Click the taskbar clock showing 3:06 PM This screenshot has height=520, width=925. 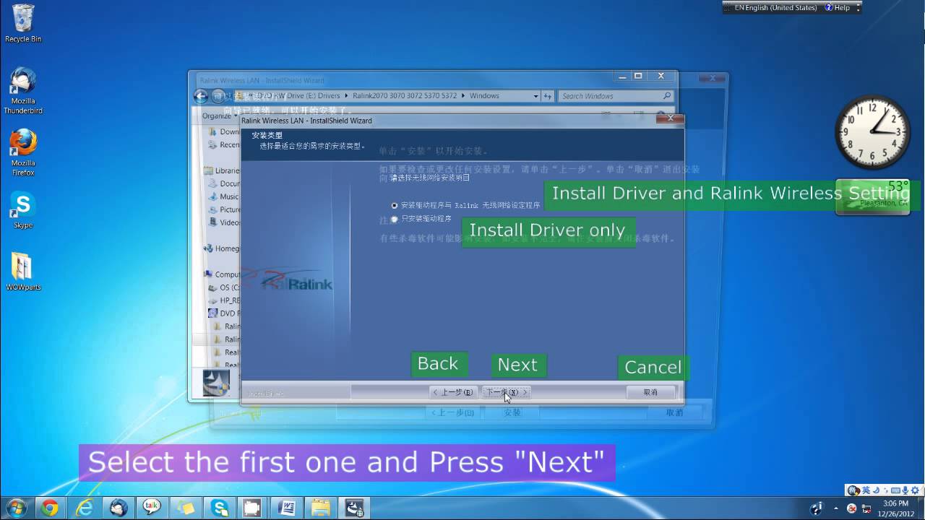click(895, 508)
